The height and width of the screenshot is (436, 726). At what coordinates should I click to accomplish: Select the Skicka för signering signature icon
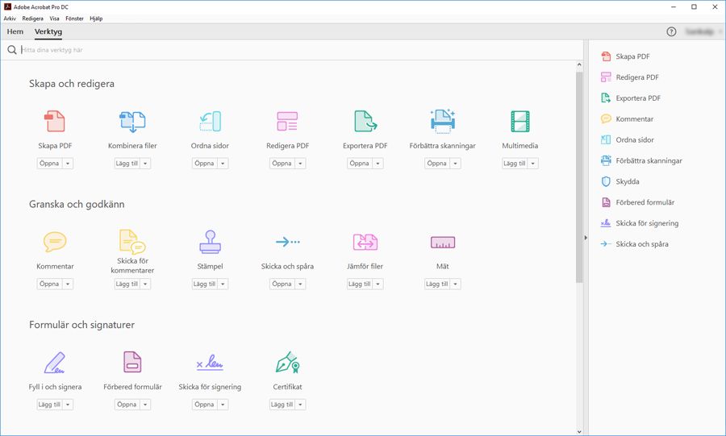(x=210, y=363)
